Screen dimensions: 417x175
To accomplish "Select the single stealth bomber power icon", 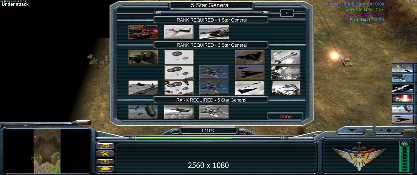I will (x=250, y=57).
